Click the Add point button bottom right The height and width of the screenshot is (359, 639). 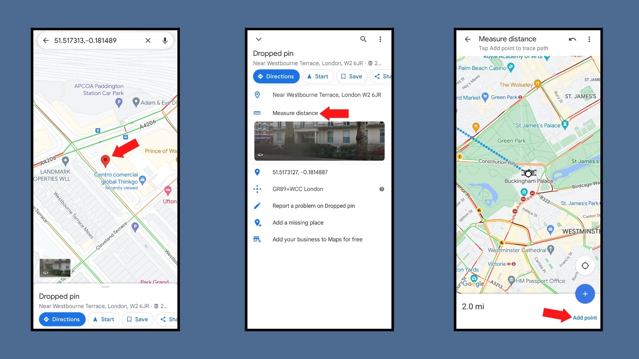click(583, 317)
